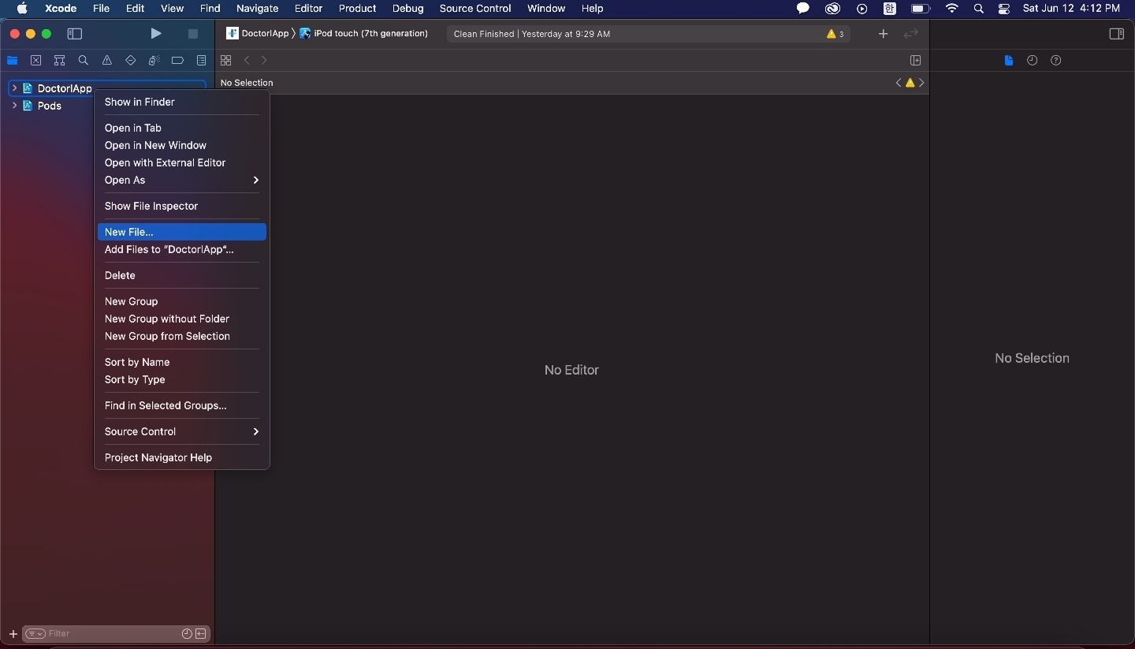The height and width of the screenshot is (649, 1135).
Task: Open the Source Control menu in the menu bar
Action: pyautogui.click(x=475, y=9)
